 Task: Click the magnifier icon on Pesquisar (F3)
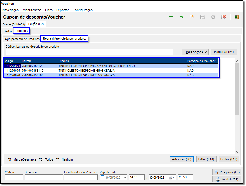216,172
